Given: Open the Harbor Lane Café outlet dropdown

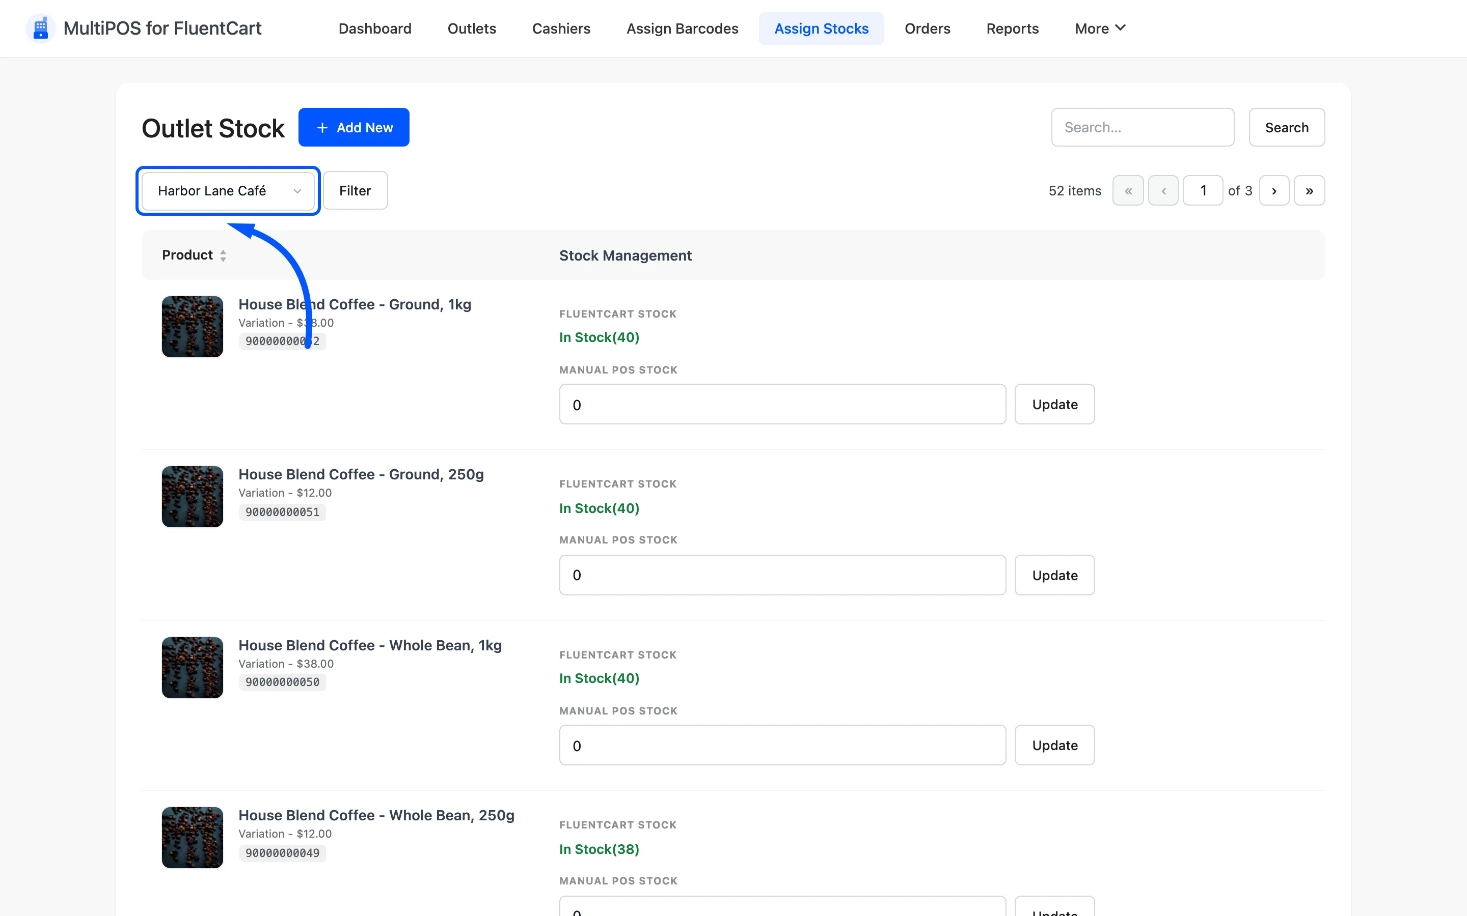Looking at the screenshot, I should coord(228,191).
